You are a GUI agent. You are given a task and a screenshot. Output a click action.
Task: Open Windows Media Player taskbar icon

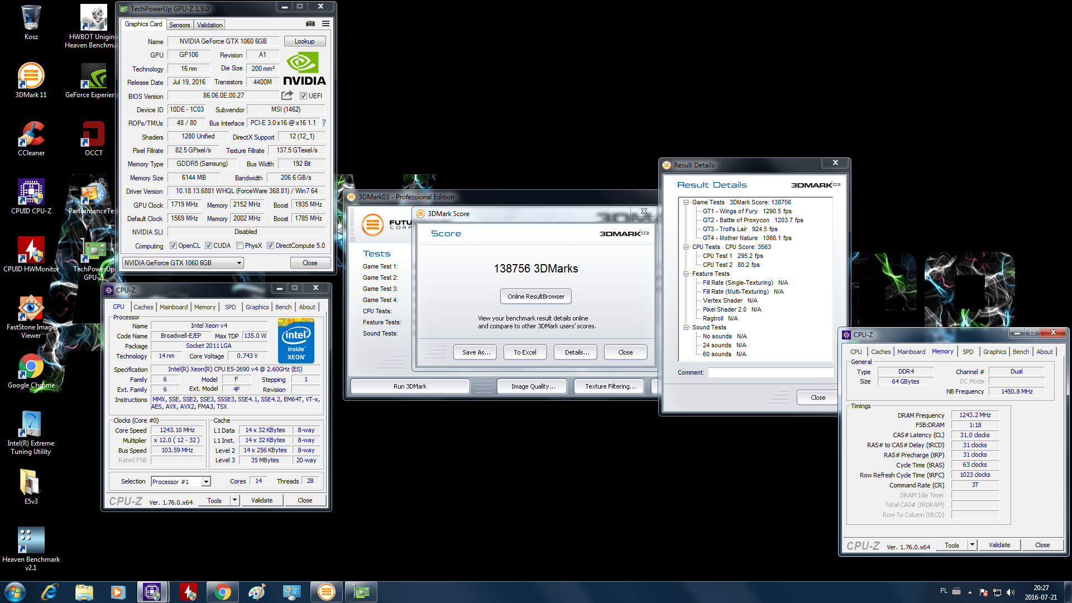118,592
